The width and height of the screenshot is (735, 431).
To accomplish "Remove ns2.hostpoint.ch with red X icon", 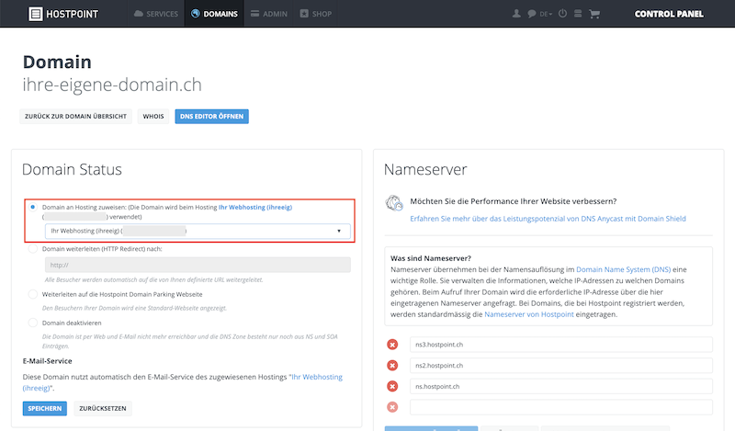I will coord(392,366).
